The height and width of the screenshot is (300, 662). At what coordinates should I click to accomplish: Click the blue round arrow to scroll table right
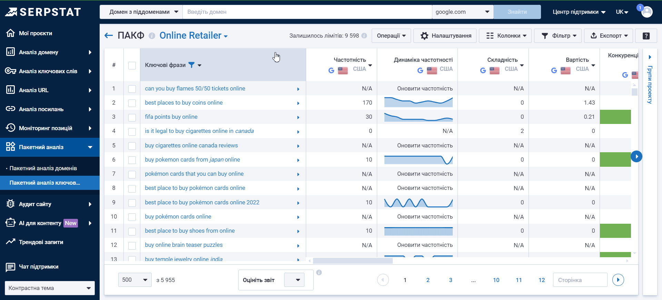636,156
